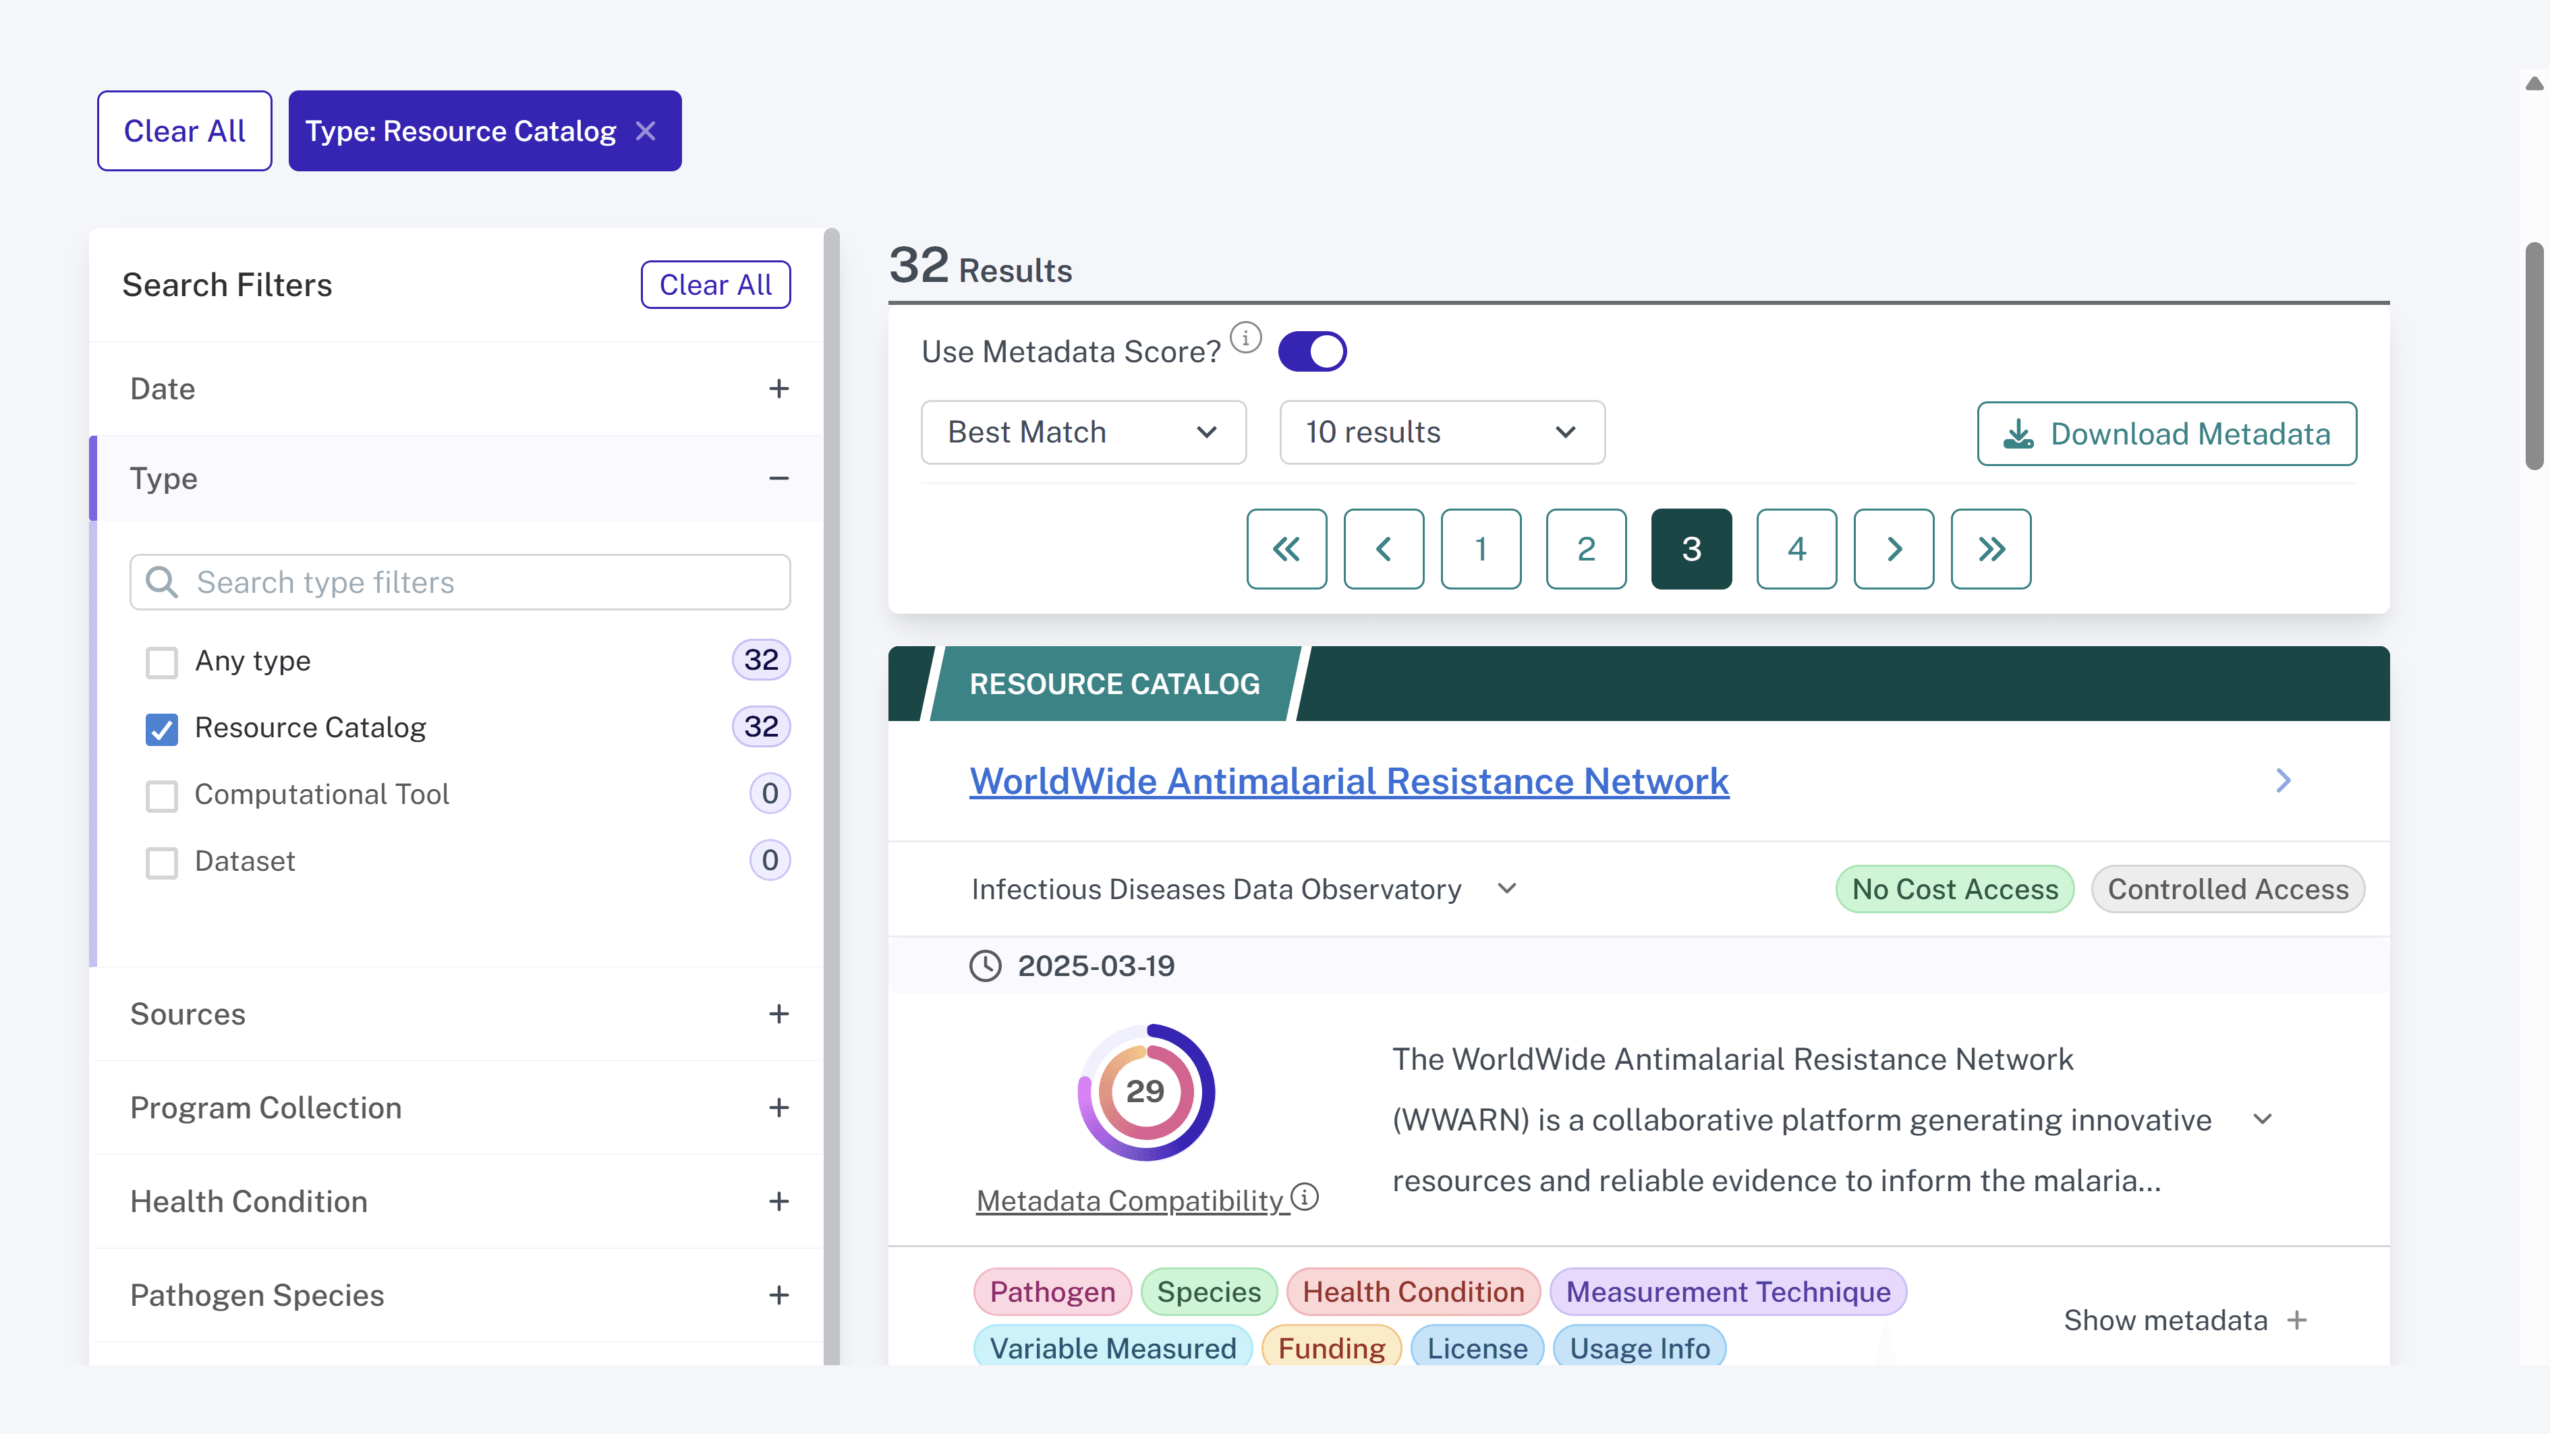Screen dimensions: 2550x1434
Task: Expand the Health Condition filter section
Action: click(x=779, y=1201)
